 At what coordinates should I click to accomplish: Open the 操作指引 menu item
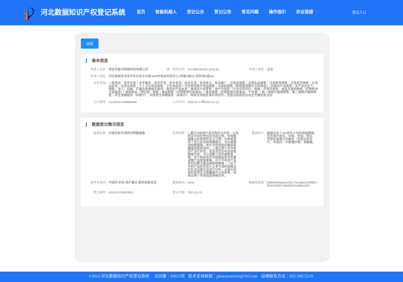tap(277, 12)
